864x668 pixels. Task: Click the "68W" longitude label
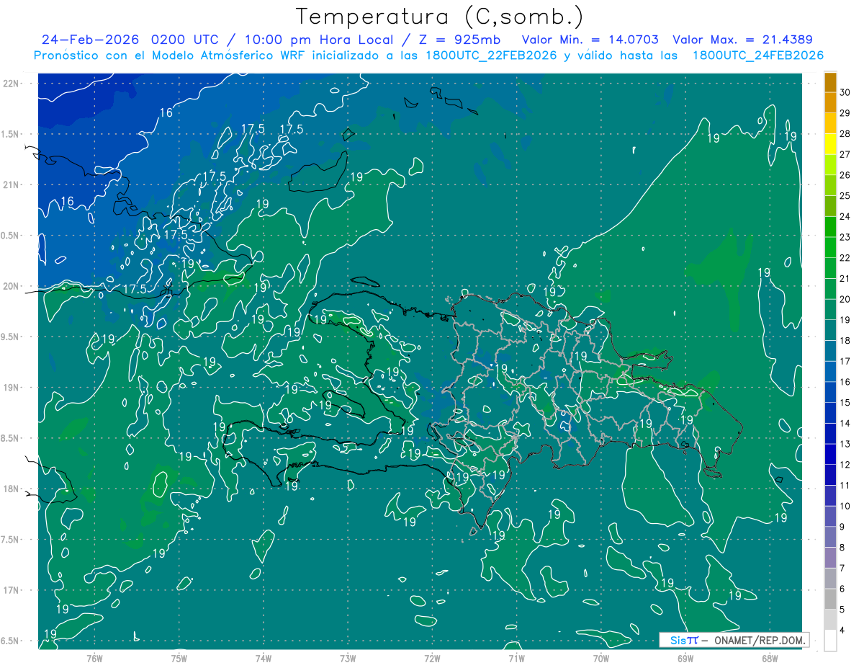[x=770, y=658]
